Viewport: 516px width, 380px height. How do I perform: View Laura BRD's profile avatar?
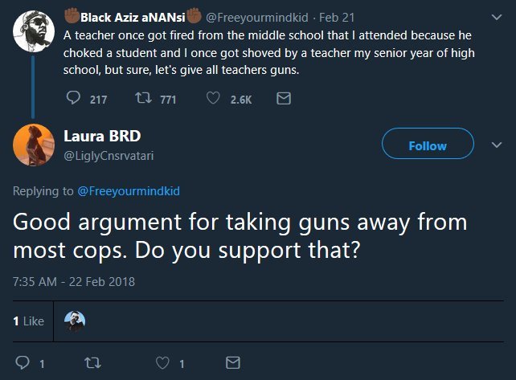33,145
